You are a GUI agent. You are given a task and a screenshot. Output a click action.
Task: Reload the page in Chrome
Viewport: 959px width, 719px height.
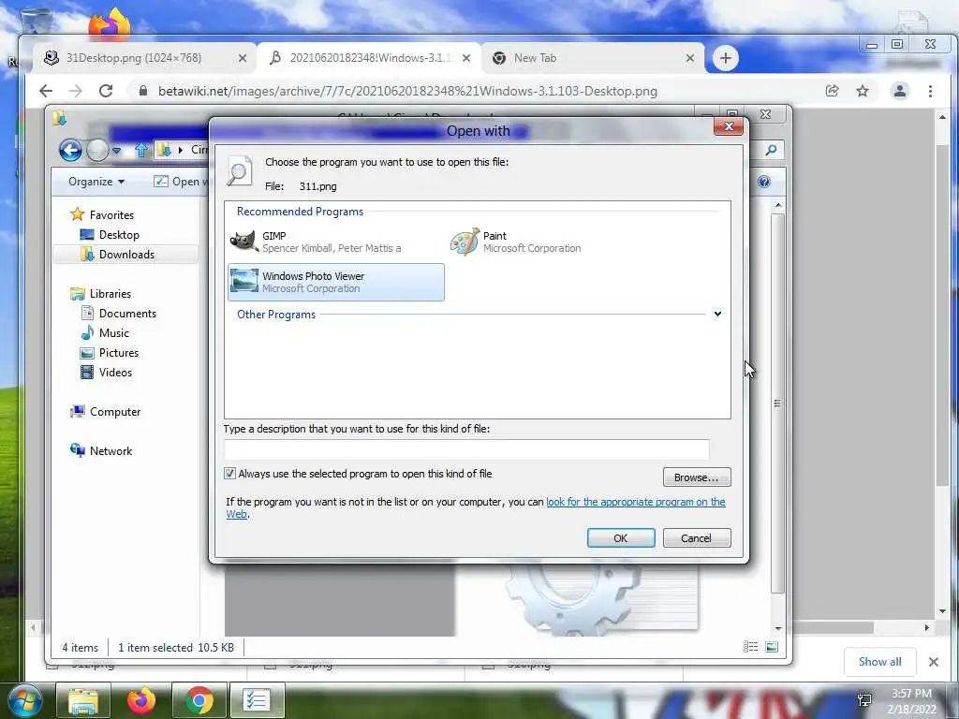(106, 91)
